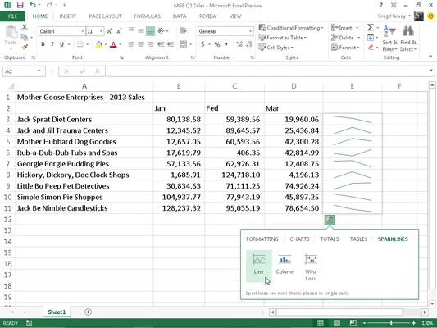
Task: Open the Conditional Formatting dropdown
Action: pos(291,28)
